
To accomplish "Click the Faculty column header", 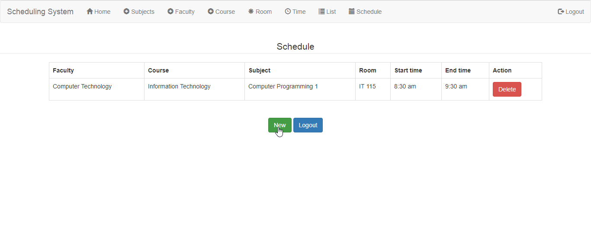I will point(63,70).
